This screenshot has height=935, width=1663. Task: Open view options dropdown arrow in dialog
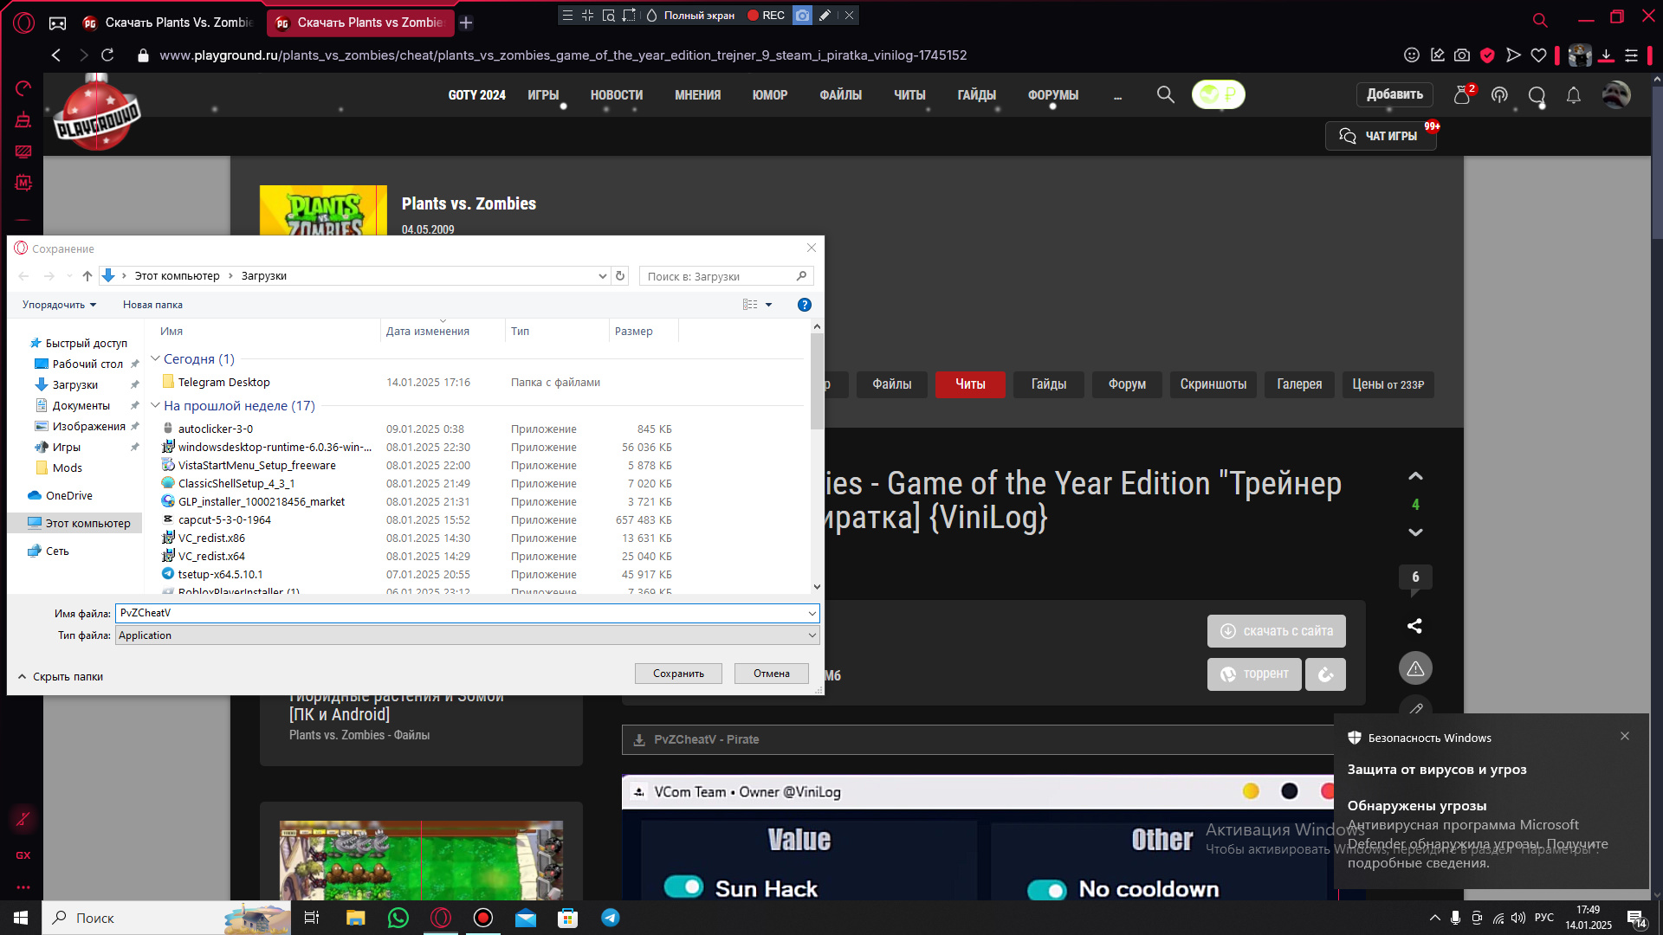768,305
